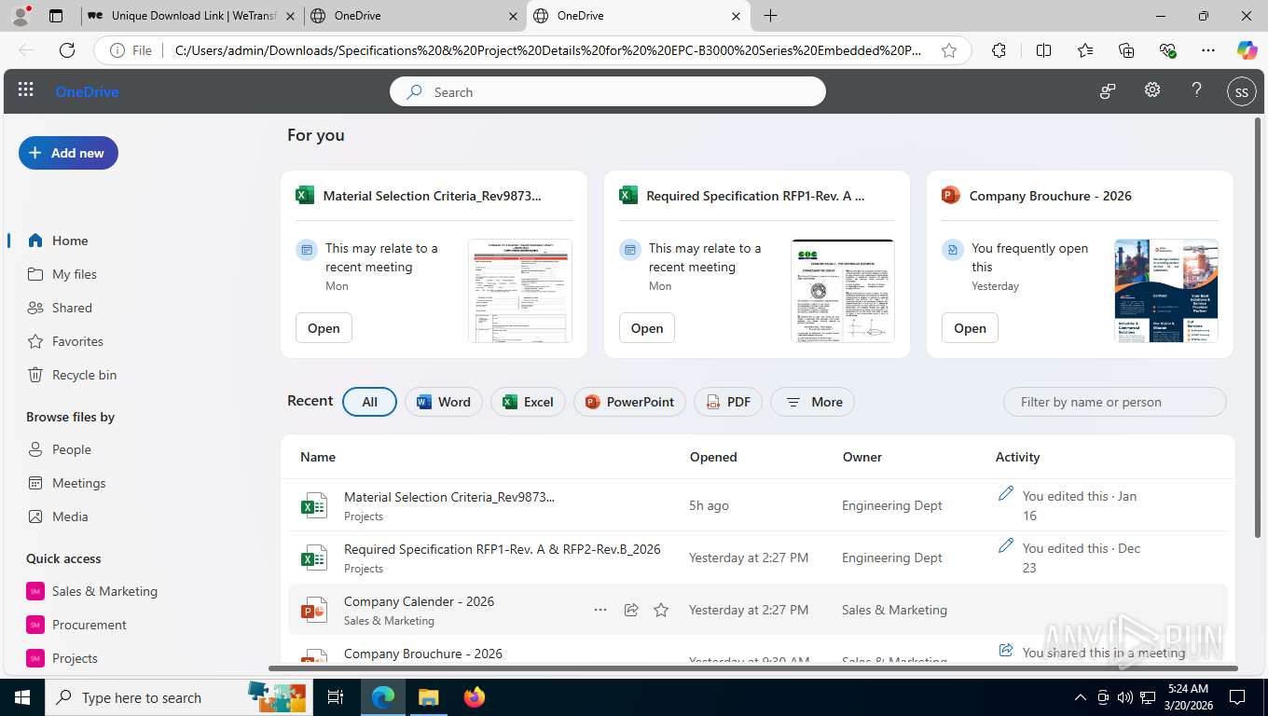This screenshot has height=716, width=1268.
Task: Open the help question mark icon
Action: click(x=1197, y=90)
